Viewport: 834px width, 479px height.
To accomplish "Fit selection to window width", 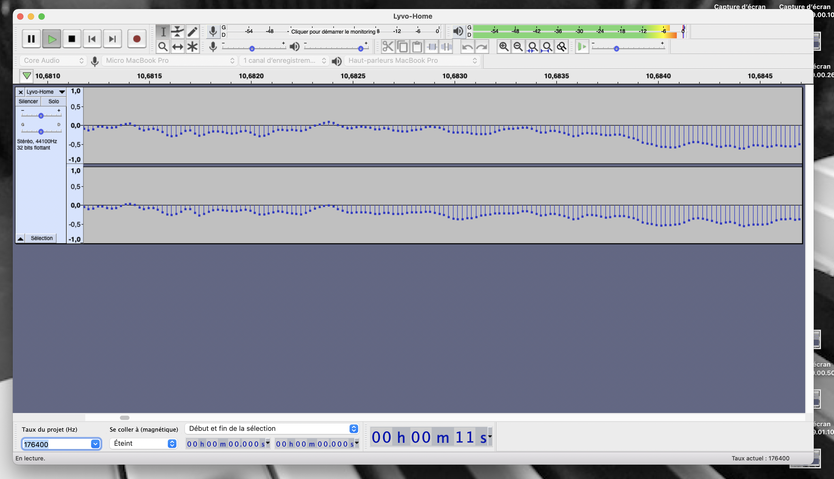I will (533, 47).
